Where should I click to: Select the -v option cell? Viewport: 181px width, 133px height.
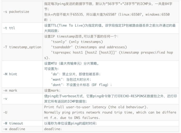click(x=22, y=99)
